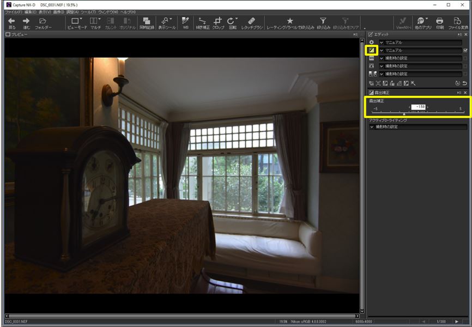Open the ファイル(F) menu
The height and width of the screenshot is (327, 472).
click(14, 12)
